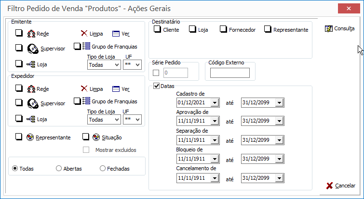Click the Situação face icon

coord(96,137)
